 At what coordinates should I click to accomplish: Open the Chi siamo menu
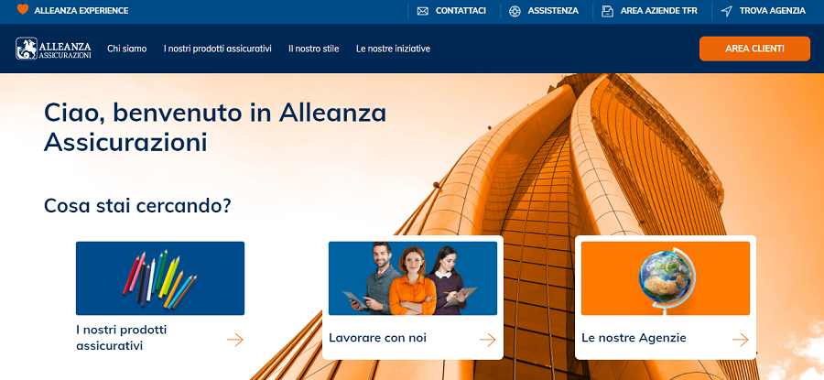click(x=126, y=49)
